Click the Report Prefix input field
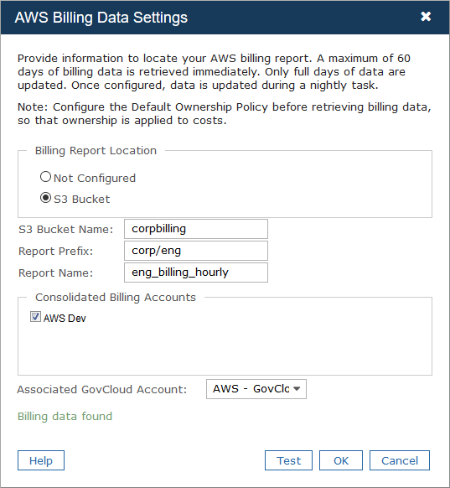This screenshot has height=488, width=450. click(196, 251)
